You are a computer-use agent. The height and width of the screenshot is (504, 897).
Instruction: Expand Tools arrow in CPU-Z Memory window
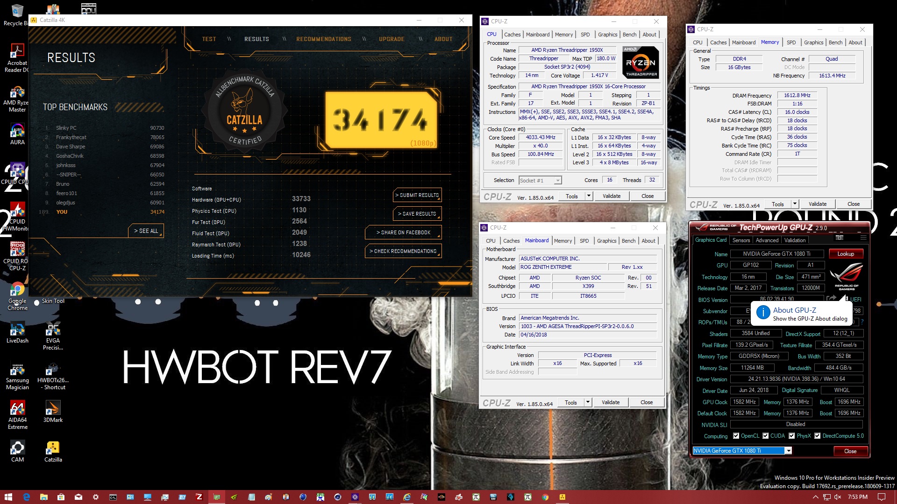[x=795, y=204]
